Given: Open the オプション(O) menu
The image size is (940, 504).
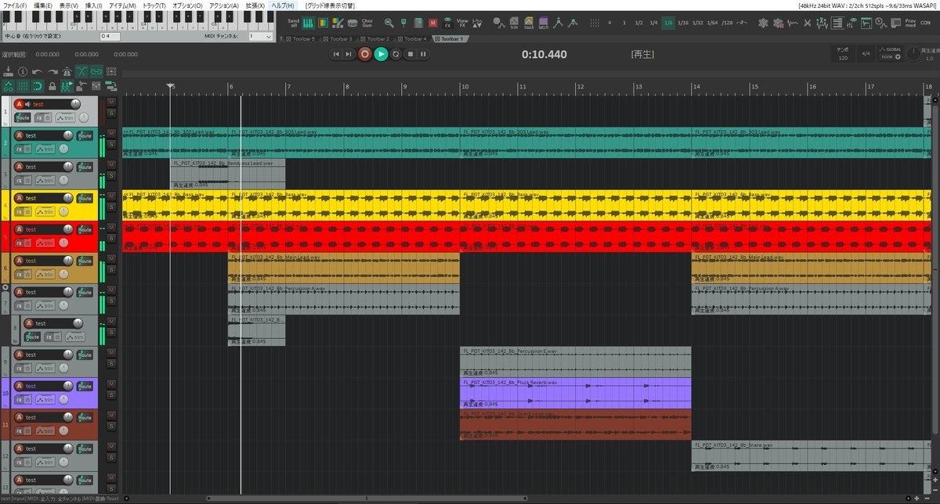Looking at the screenshot, I should (186, 5).
